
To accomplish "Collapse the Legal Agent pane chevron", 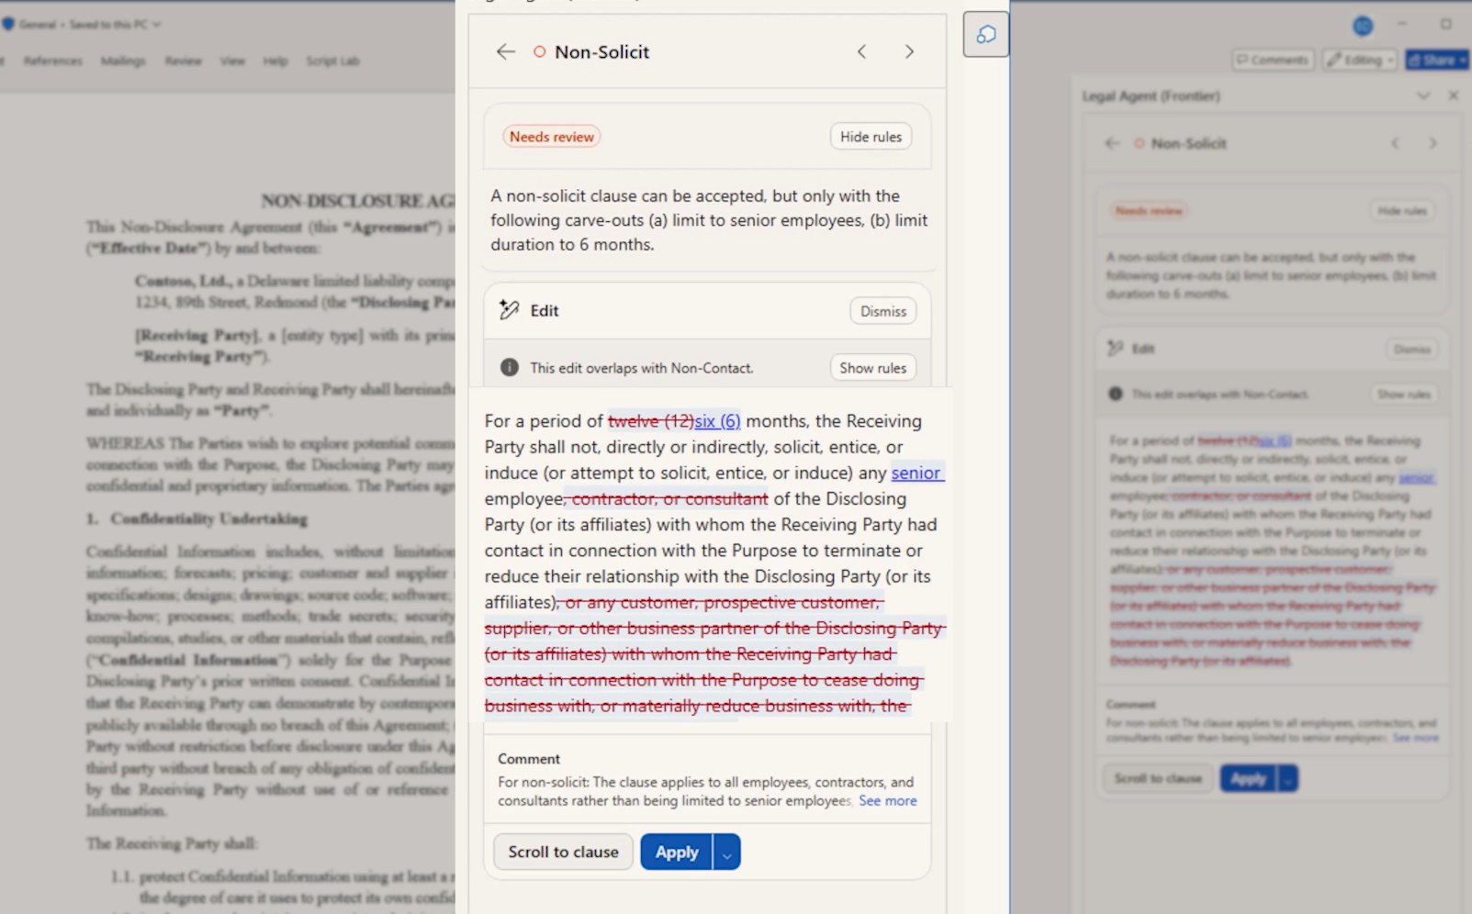I will [1423, 95].
